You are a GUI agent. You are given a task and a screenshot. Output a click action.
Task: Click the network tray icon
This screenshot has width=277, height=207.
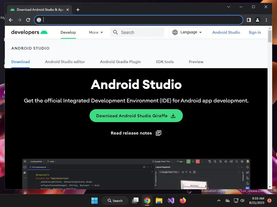tap(236, 201)
